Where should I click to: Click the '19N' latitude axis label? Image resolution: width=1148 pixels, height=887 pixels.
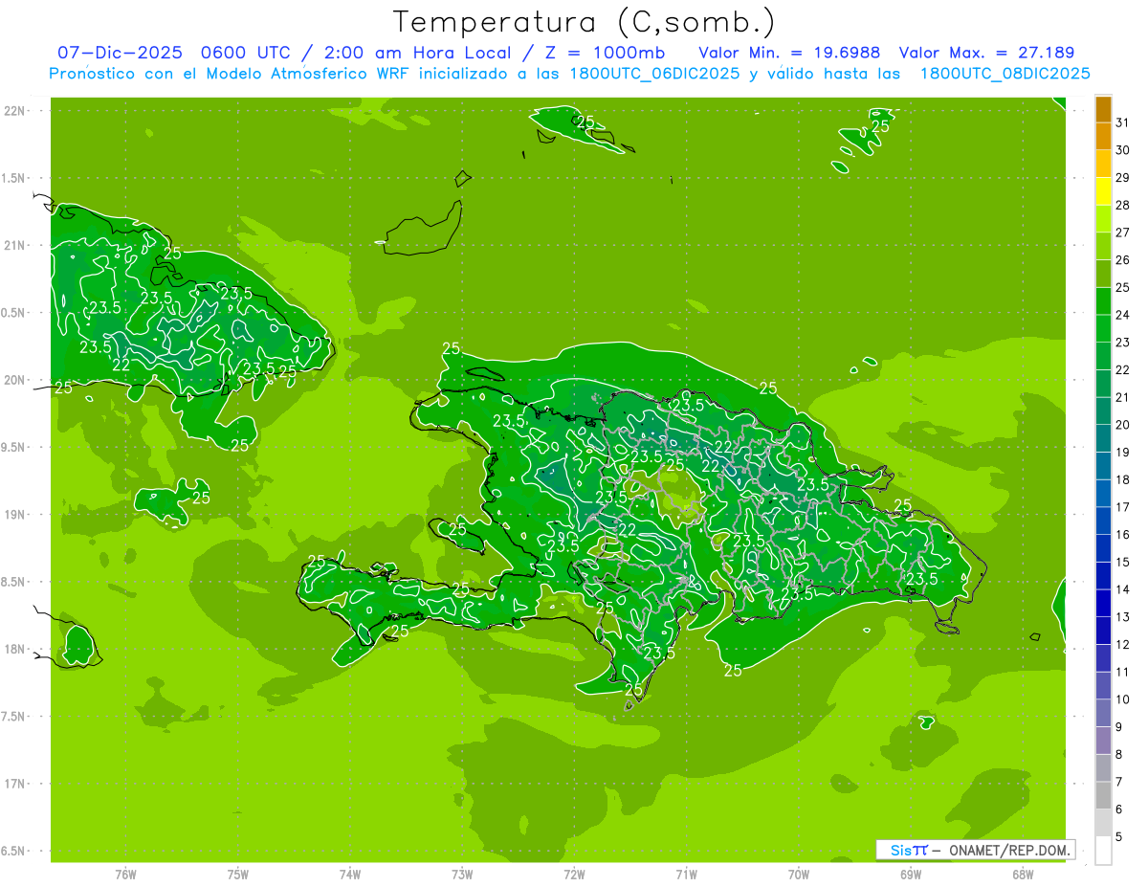pyautogui.click(x=13, y=515)
